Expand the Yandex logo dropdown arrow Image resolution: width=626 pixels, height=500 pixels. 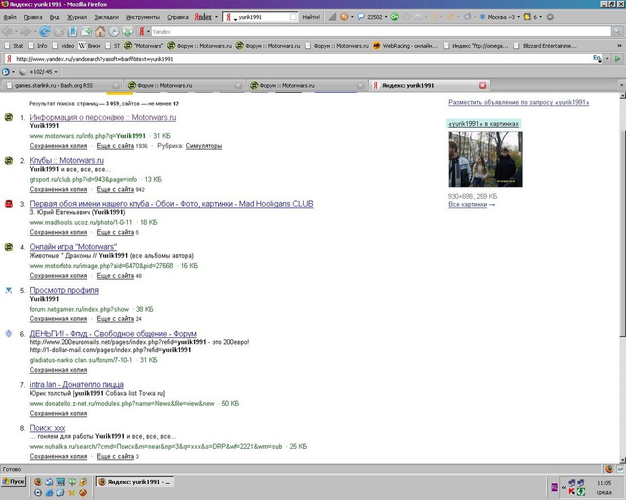click(x=216, y=17)
